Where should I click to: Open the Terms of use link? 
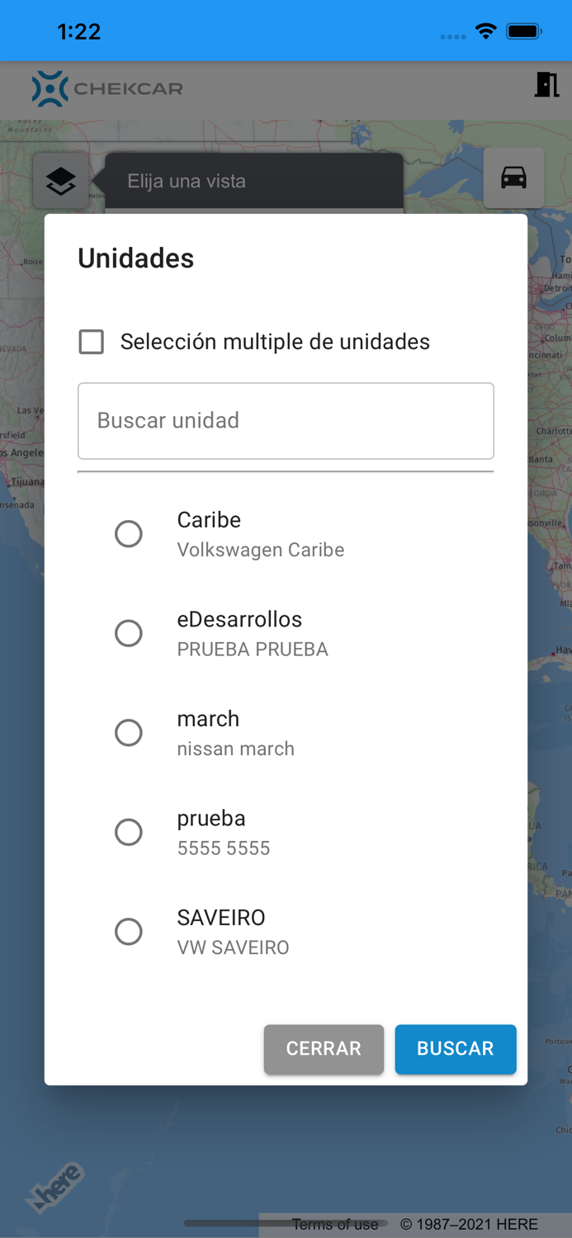(335, 1225)
